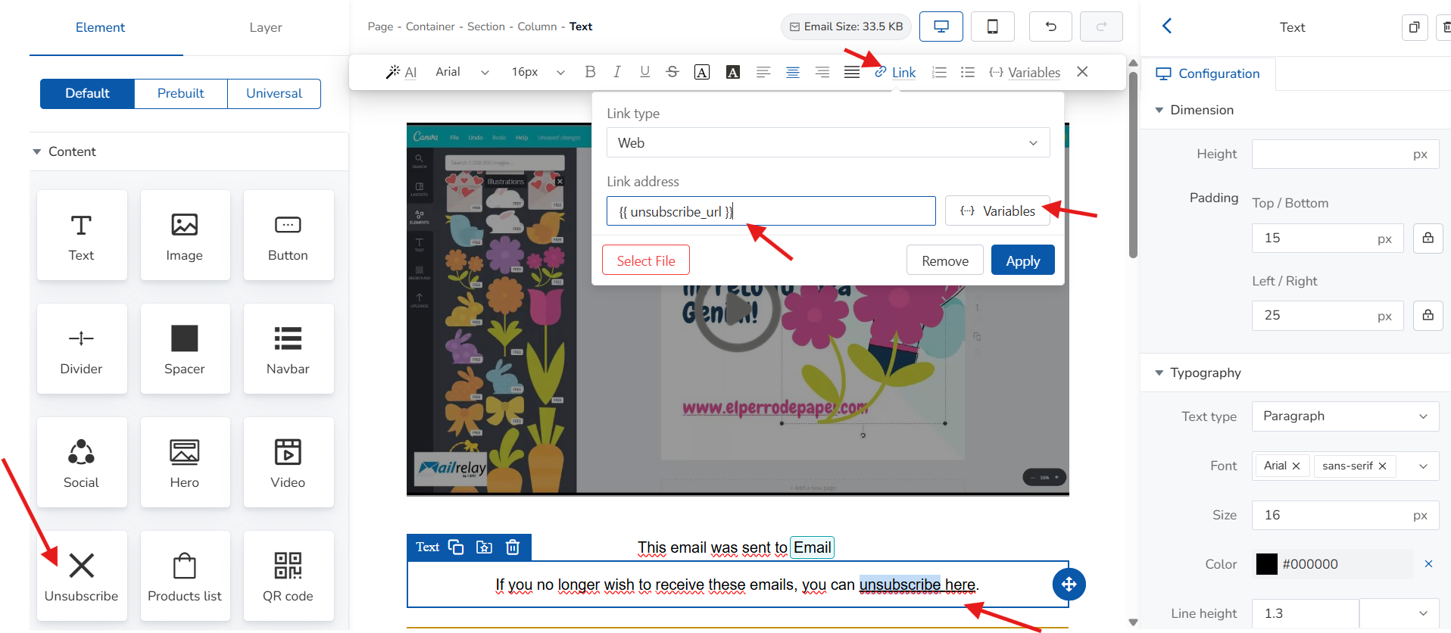Insert a bulleted list
The height and width of the screenshot is (633, 1451).
click(968, 72)
